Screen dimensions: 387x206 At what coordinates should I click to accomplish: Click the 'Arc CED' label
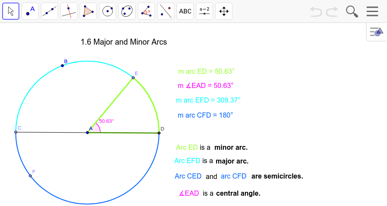click(x=188, y=176)
